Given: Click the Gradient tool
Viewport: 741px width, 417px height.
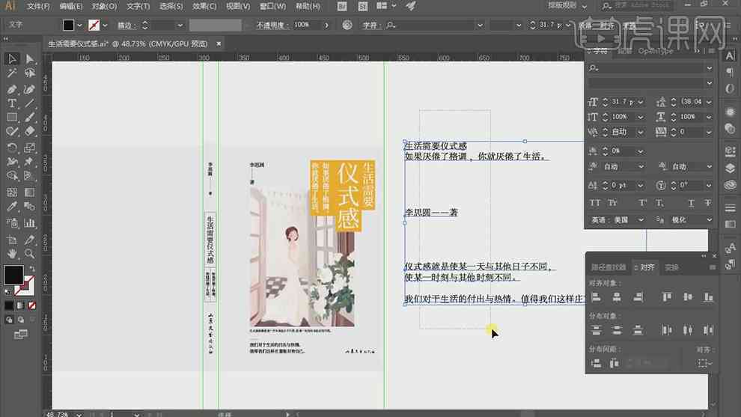Looking at the screenshot, I should coord(29,192).
